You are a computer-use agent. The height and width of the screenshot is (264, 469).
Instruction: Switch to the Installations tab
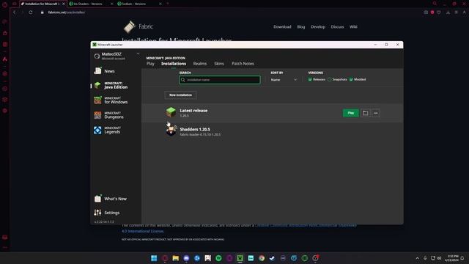[x=174, y=64]
